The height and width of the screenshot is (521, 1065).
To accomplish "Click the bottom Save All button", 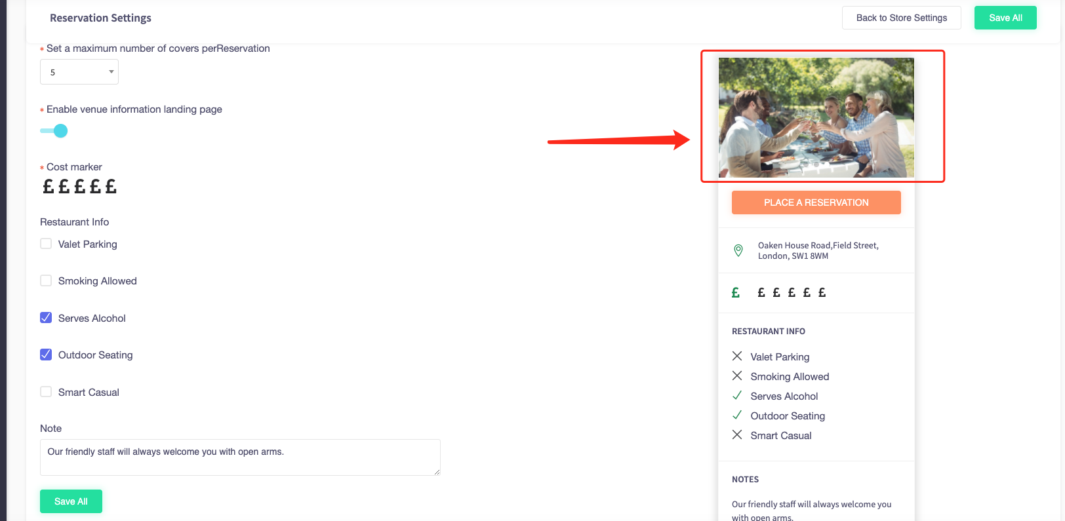I will click(x=71, y=501).
